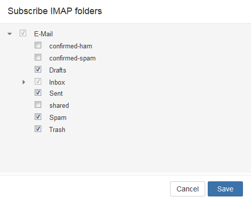The width and height of the screenshot is (251, 202).
Task: Tick the shared folder checkbox
Action: click(38, 105)
